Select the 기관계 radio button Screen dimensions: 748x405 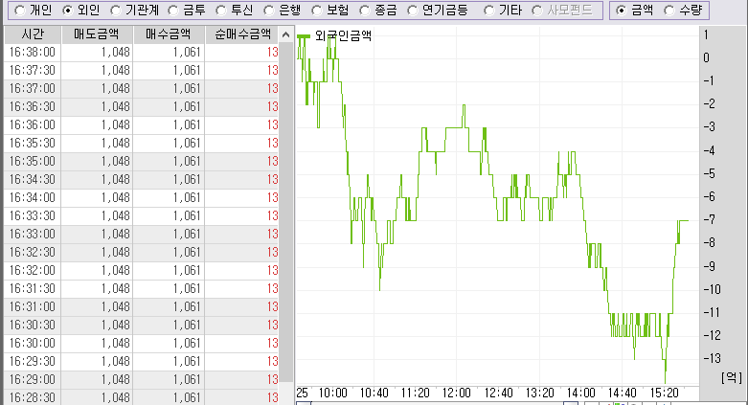[116, 10]
